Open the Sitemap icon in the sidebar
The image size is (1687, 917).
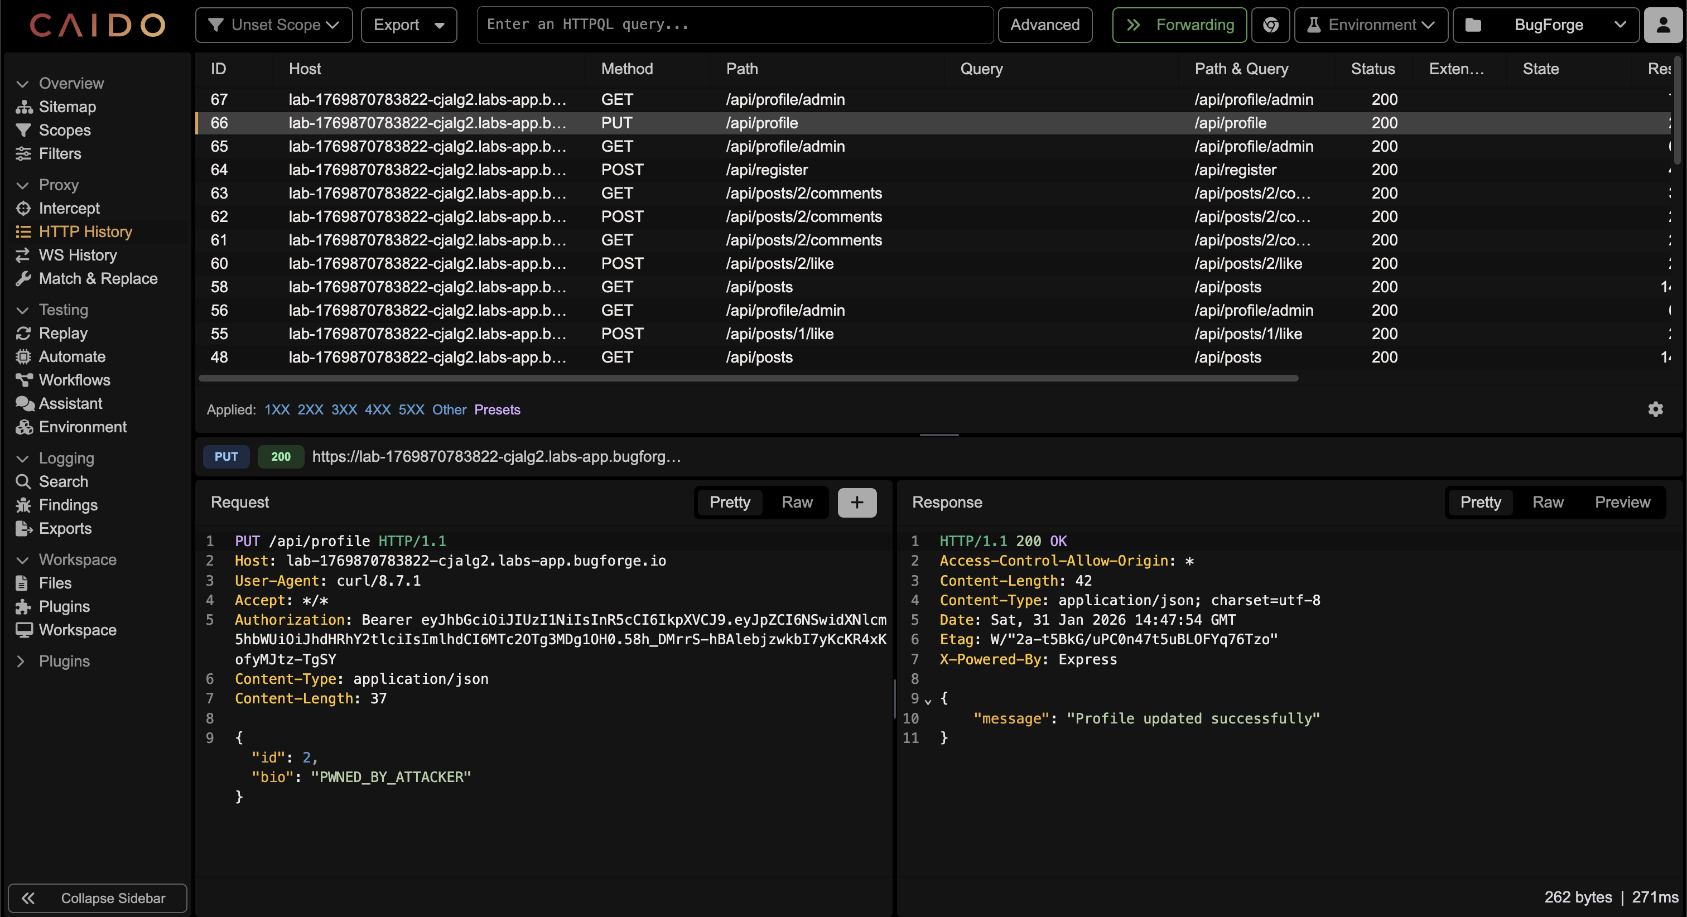(23, 107)
